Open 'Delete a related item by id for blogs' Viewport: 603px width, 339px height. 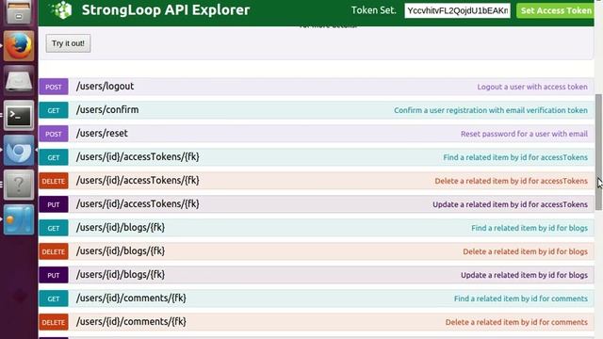[526, 251]
